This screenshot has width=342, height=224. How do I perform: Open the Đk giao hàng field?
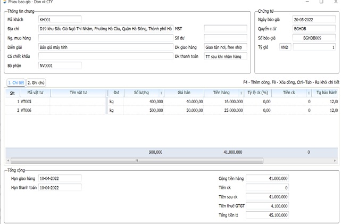(x=226, y=47)
